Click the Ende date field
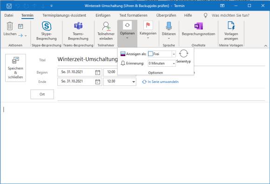270x184 pixels. pos(80,82)
